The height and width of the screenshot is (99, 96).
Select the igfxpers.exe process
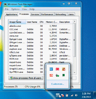pos(41,56)
